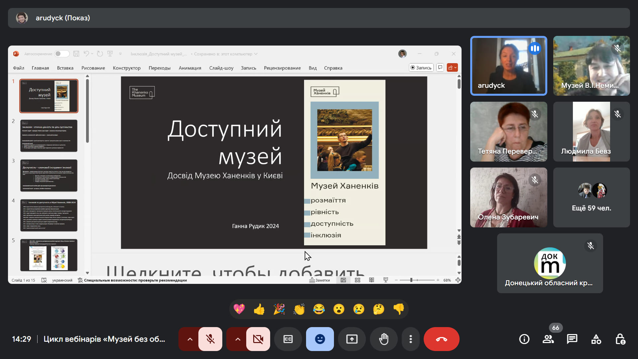The image size is (638, 359).
Task: Send thumbs down reaction
Action: 399,309
